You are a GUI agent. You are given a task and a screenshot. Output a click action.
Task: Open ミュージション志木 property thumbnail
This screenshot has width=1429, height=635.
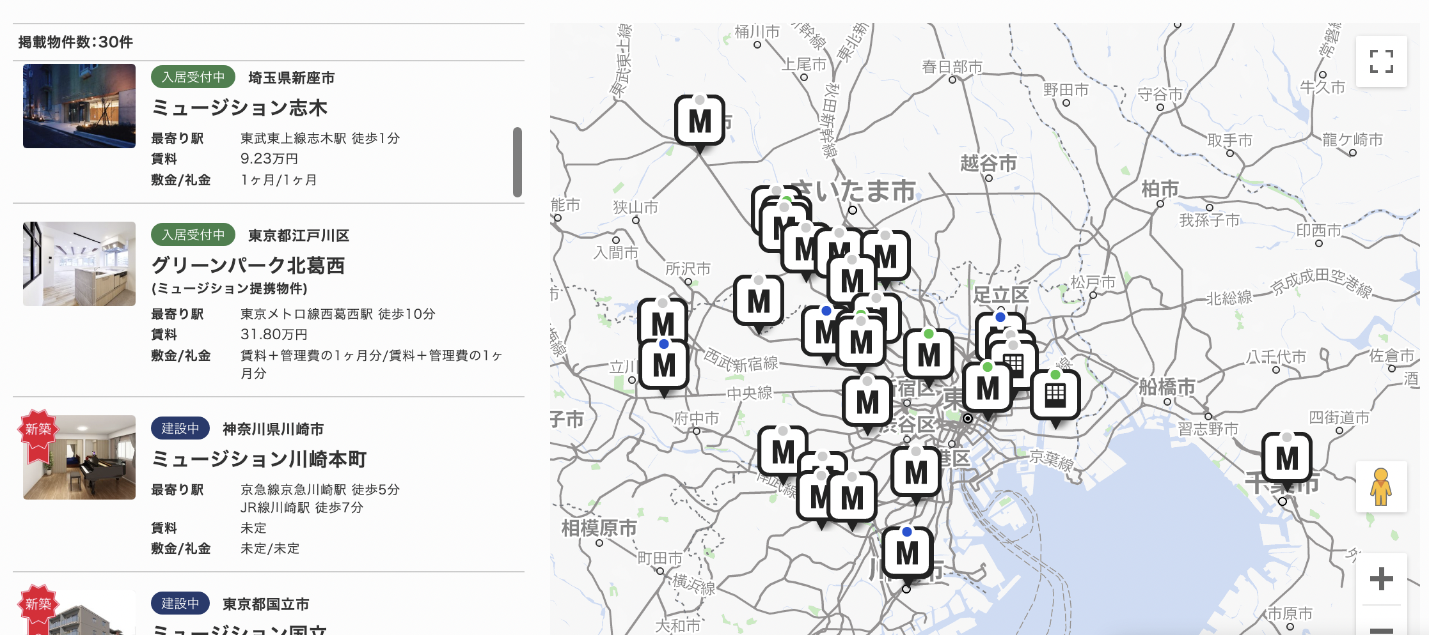click(x=79, y=106)
